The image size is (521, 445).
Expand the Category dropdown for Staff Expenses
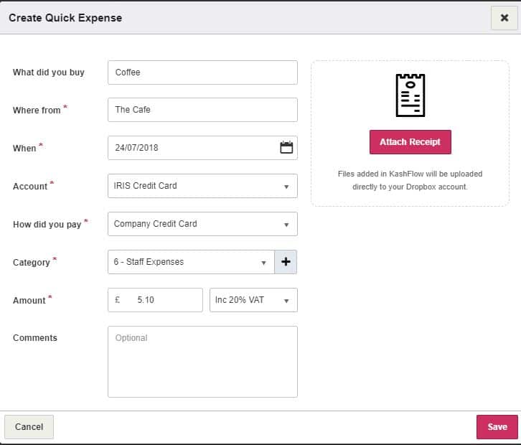(190, 262)
